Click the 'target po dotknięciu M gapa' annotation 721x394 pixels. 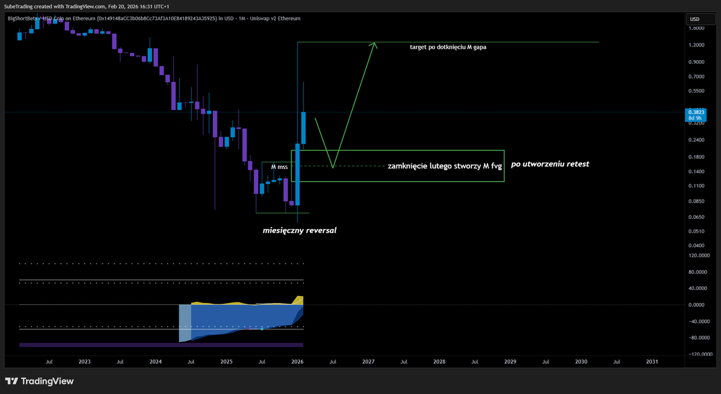pyautogui.click(x=448, y=46)
